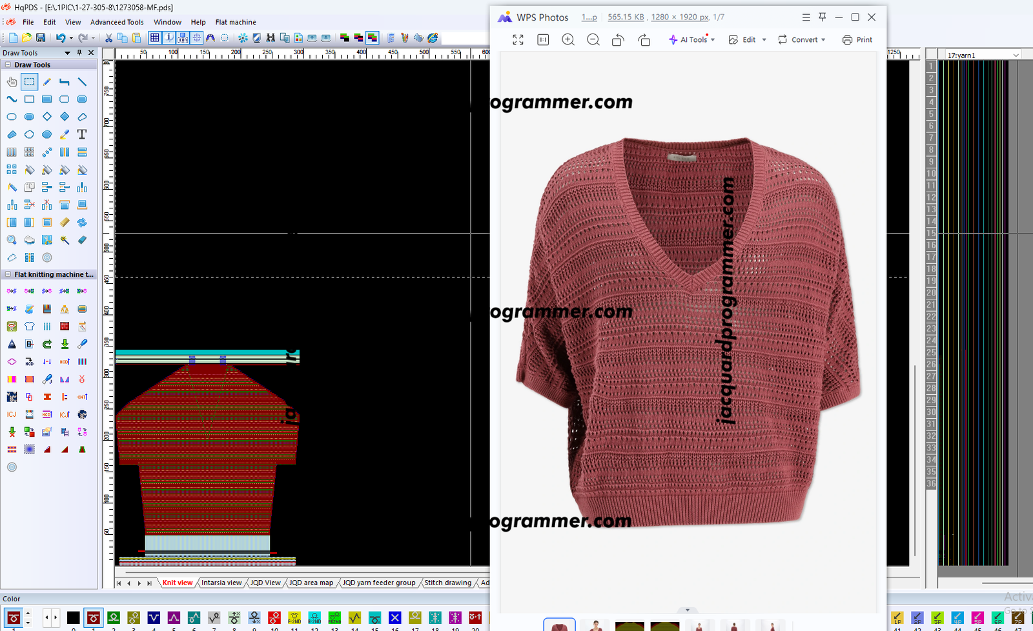Pin the WPS Photos window on top
Screen dimensions: 1033x631
point(823,17)
